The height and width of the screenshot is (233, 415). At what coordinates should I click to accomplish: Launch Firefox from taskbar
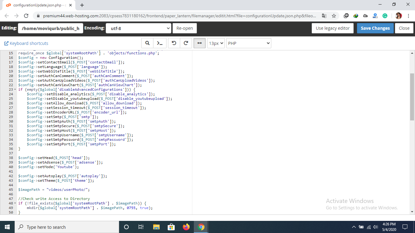(186, 227)
